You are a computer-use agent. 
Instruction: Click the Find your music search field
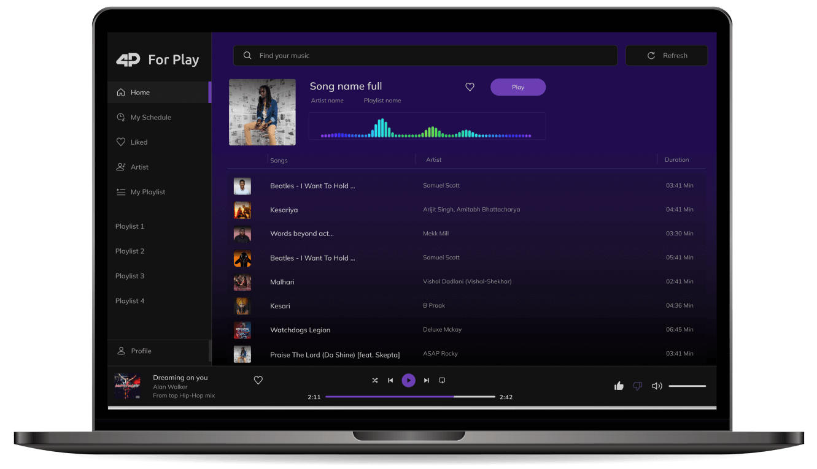click(x=425, y=56)
